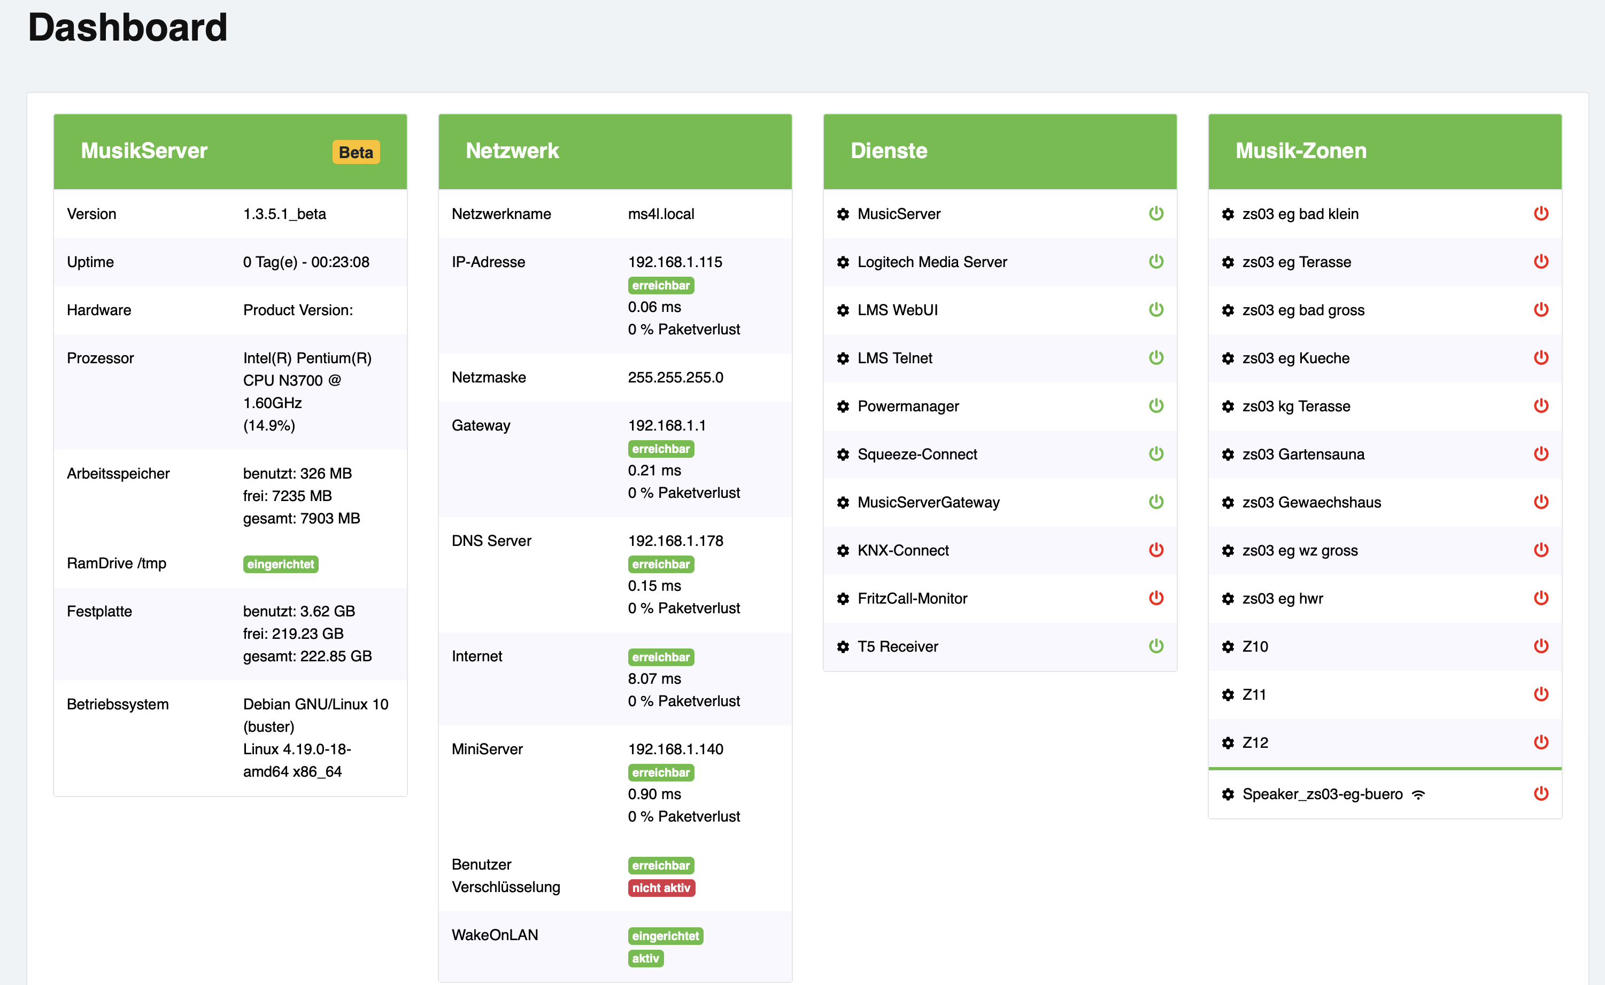Click the LMS WebUI service name
Image resolution: width=1605 pixels, height=985 pixels.
(x=897, y=311)
